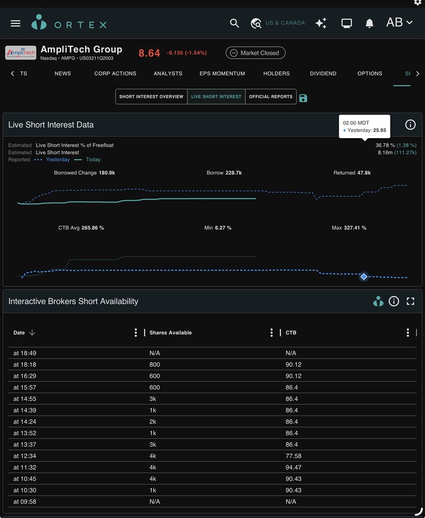Open the AI sparkle assistant icon
This screenshot has height=518, width=425.
(x=321, y=23)
